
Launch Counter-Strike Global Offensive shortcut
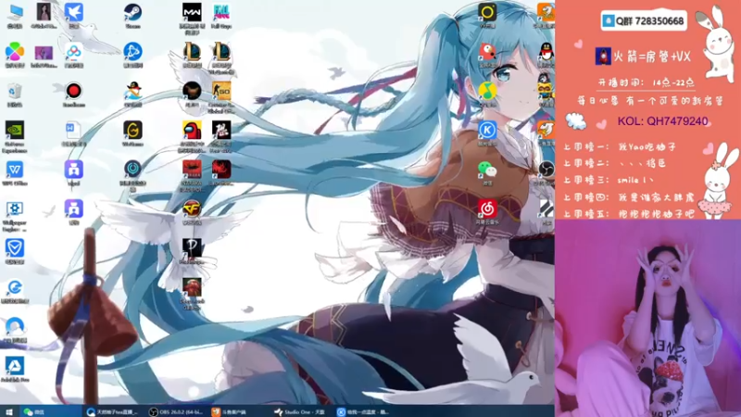pyautogui.click(x=221, y=91)
